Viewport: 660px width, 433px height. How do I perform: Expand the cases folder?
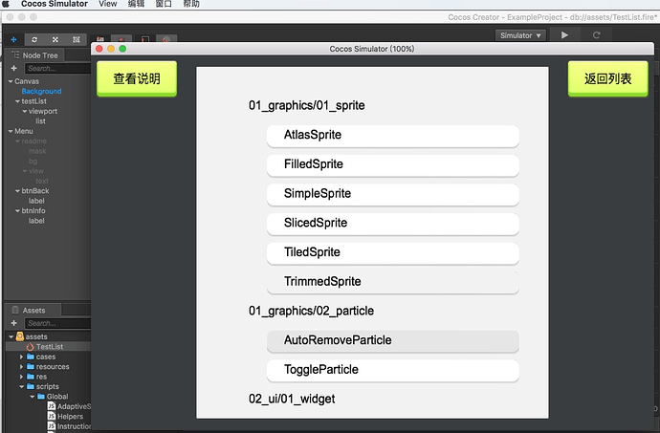click(x=21, y=357)
